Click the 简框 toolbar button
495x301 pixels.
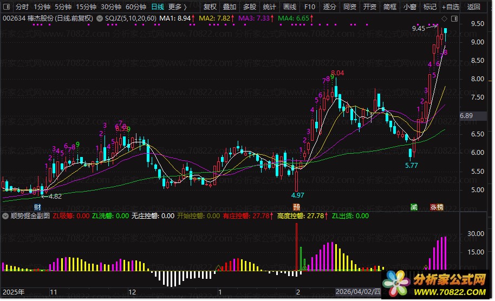[x=389, y=6]
